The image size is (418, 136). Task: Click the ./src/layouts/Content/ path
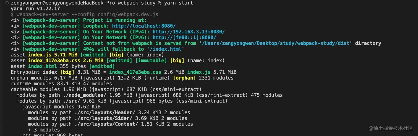[x=106, y=124]
